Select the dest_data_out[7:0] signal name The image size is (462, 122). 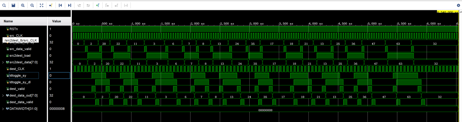(x=23, y=95)
